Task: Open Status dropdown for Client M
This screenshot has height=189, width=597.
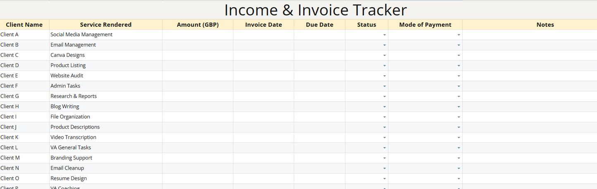Action: [384, 159]
